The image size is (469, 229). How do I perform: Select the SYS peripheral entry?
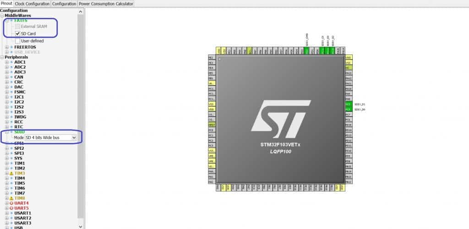pyautogui.click(x=18, y=158)
